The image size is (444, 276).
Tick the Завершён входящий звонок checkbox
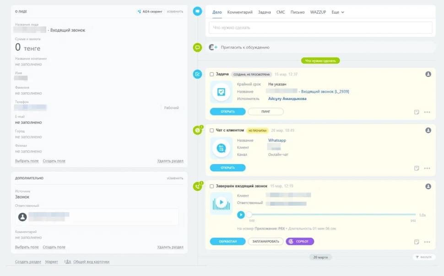(x=211, y=186)
